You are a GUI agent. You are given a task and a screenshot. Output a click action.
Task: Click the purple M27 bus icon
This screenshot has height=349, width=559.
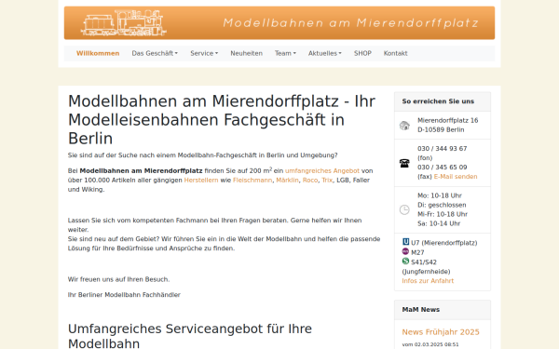coord(405,251)
